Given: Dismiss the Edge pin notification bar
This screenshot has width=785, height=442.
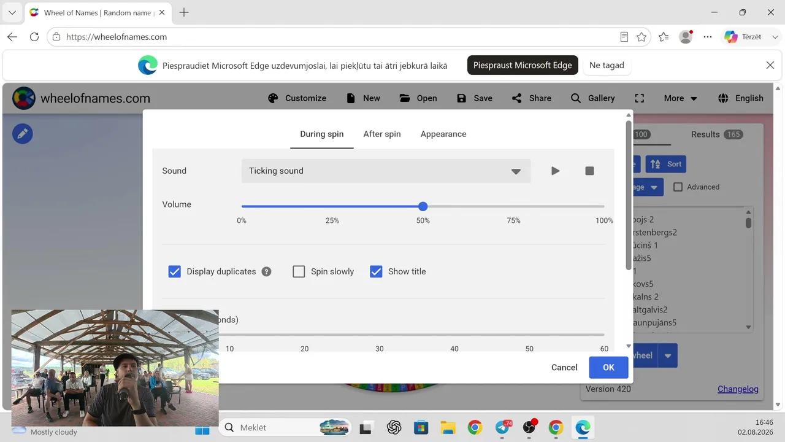Looking at the screenshot, I should point(770,65).
